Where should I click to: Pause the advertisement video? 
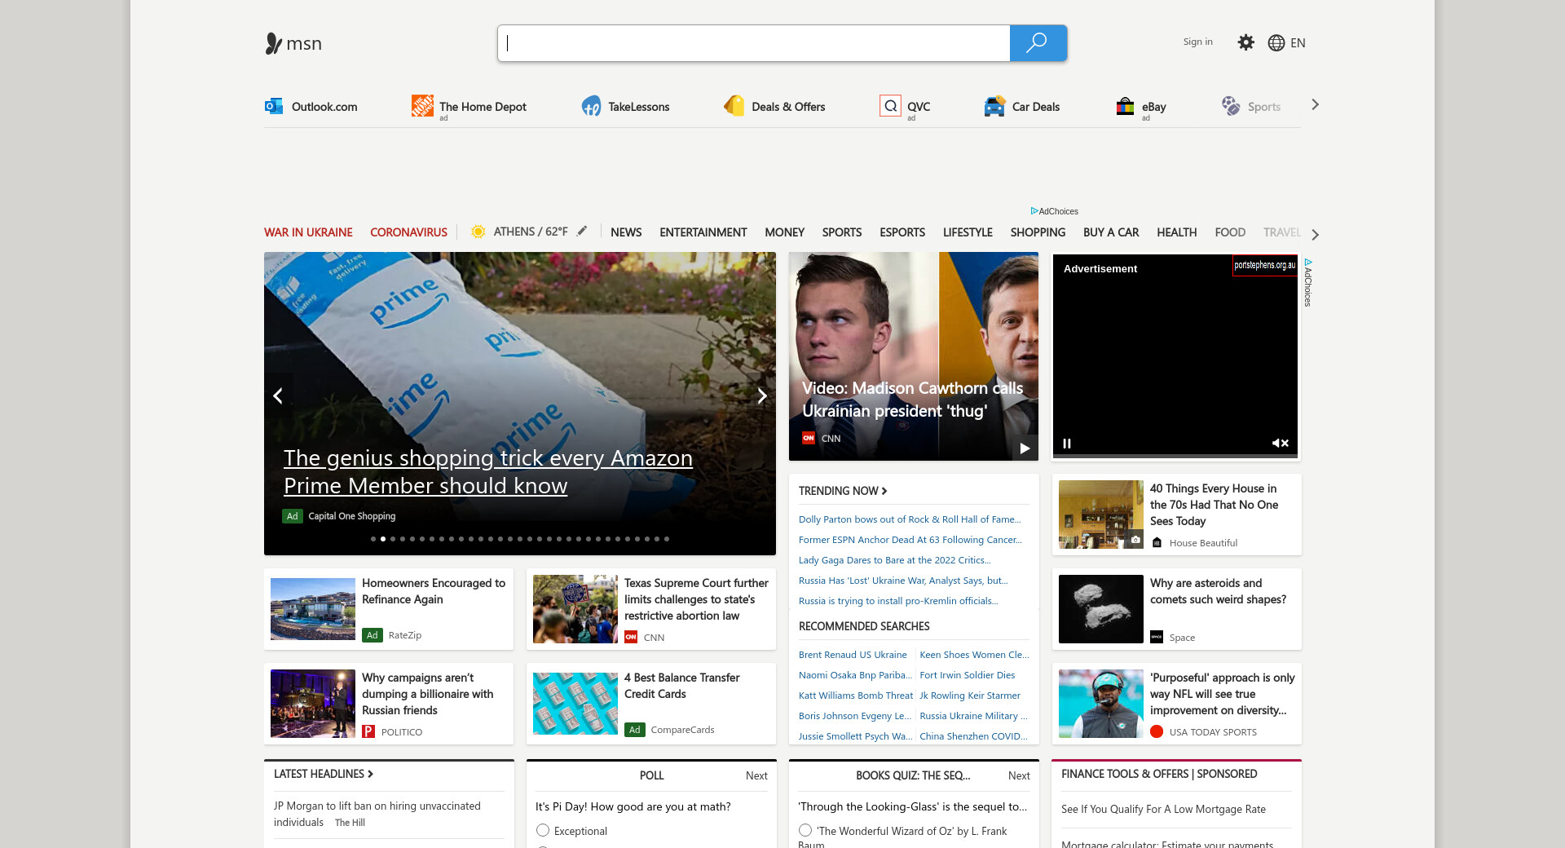pyautogui.click(x=1067, y=444)
